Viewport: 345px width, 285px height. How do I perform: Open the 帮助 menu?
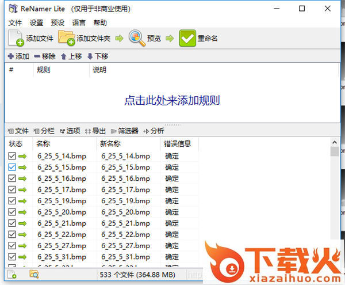100,22
